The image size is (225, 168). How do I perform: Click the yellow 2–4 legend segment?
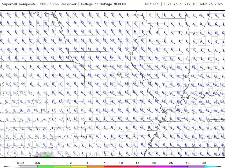pyautogui.click(x=79, y=167)
